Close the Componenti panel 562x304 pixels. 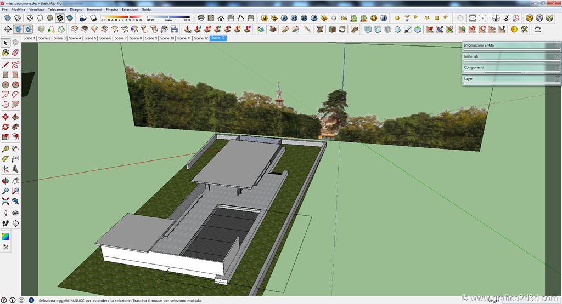tap(558, 67)
